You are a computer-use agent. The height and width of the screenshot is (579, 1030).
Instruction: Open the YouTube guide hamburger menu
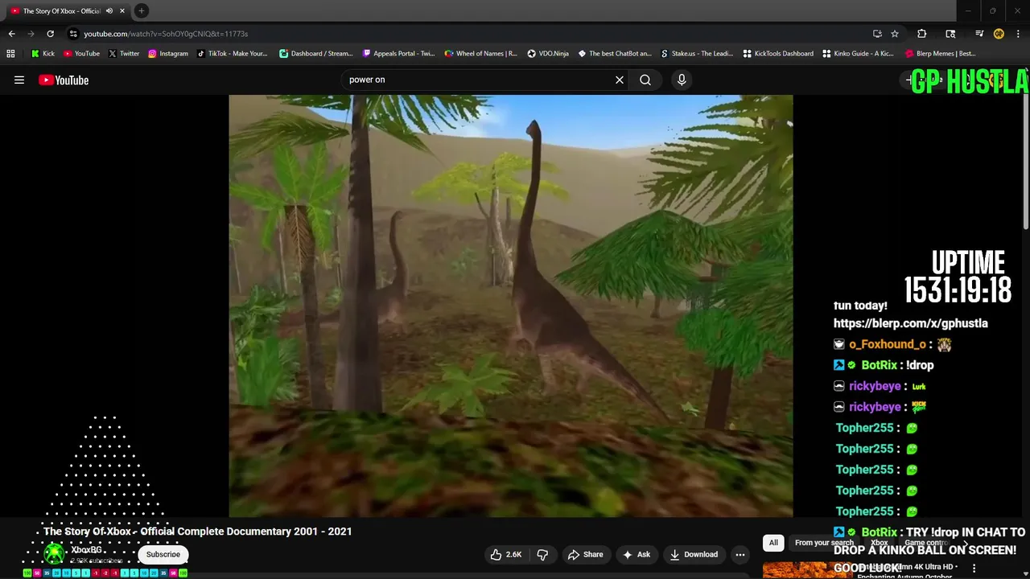[19, 80]
